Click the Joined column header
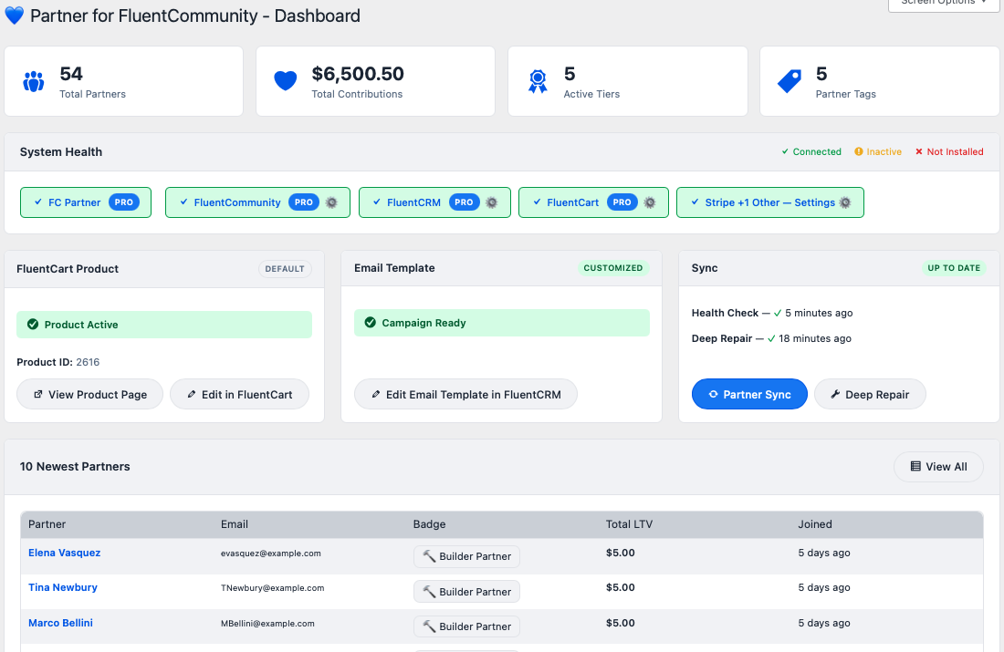Image resolution: width=1004 pixels, height=652 pixels. click(814, 524)
